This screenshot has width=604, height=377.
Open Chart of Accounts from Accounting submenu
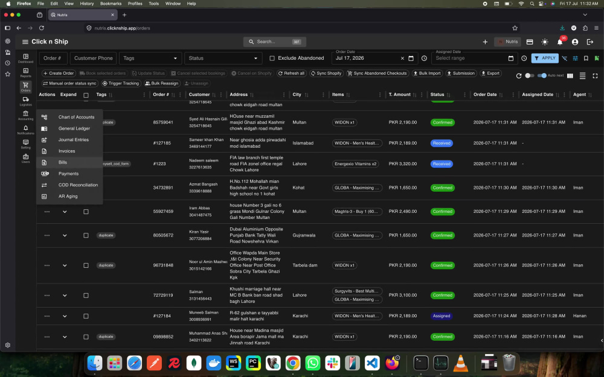(x=69, y=117)
